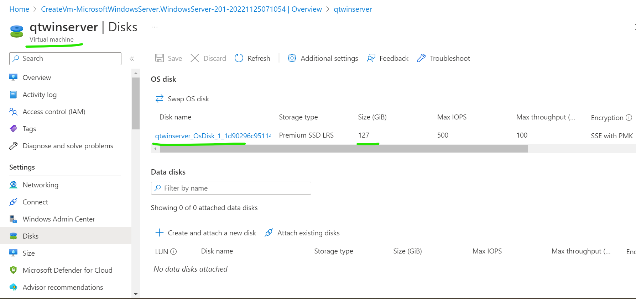
Task: Click the Refresh circular arrow icon
Action: pos(239,58)
